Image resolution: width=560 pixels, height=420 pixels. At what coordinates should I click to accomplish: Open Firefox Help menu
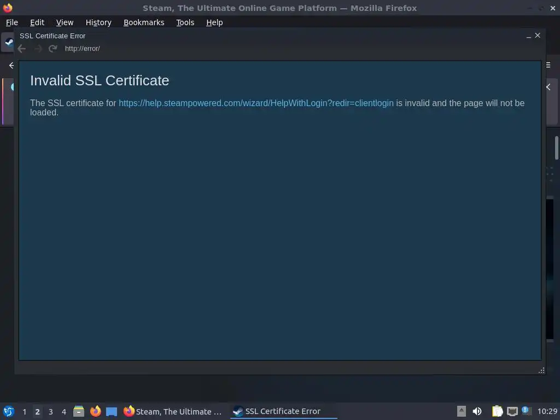[214, 22]
